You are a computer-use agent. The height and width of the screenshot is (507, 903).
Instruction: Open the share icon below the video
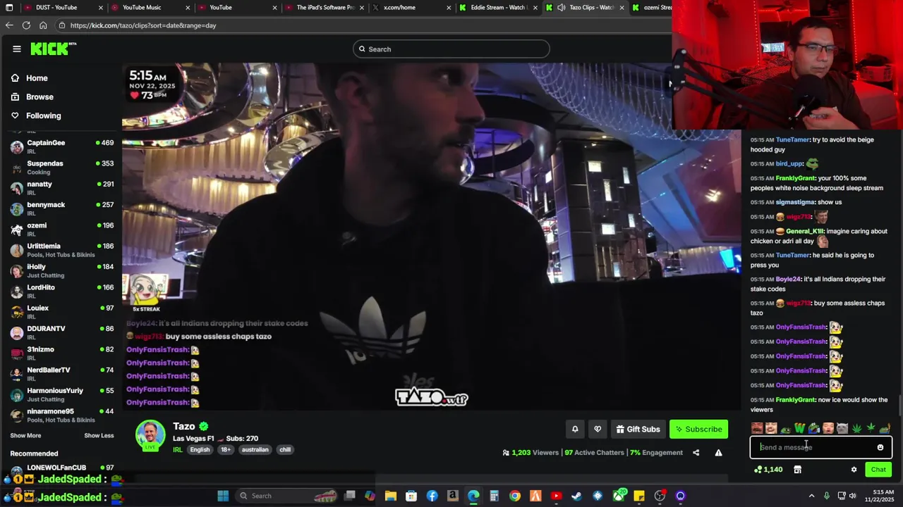click(x=696, y=453)
